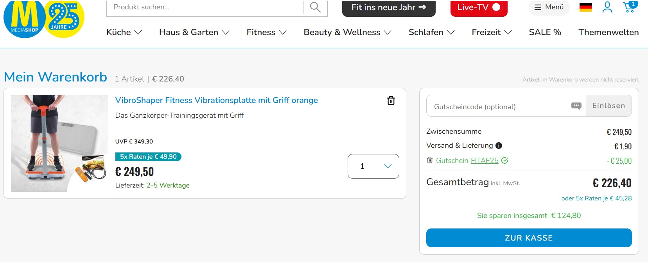The height and width of the screenshot is (262, 648).
Task: Open the Themenwelten menu item
Action: [609, 32]
